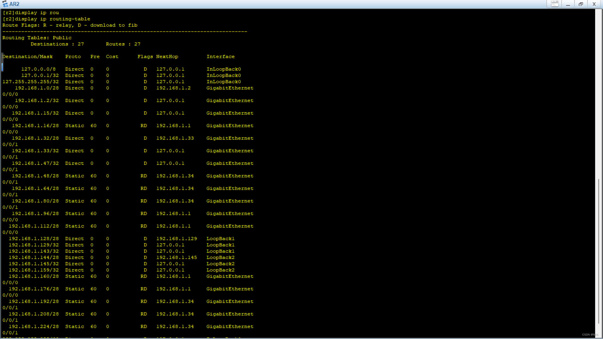Close the AR2 console window
Screen dimensions: 603x339
tap(594, 4)
